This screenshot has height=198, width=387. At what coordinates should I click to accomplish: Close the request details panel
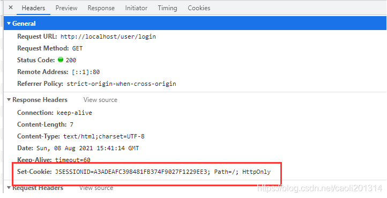click(x=11, y=8)
